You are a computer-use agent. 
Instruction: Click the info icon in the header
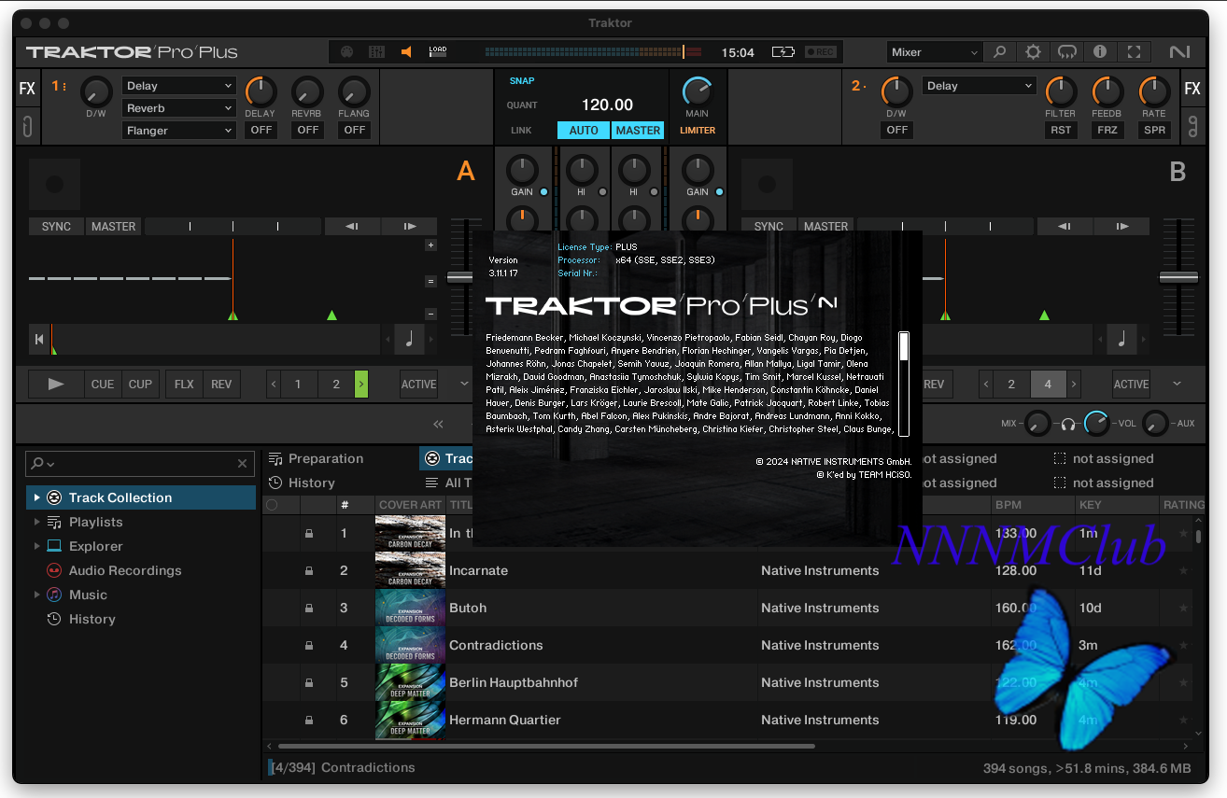[x=1100, y=52]
